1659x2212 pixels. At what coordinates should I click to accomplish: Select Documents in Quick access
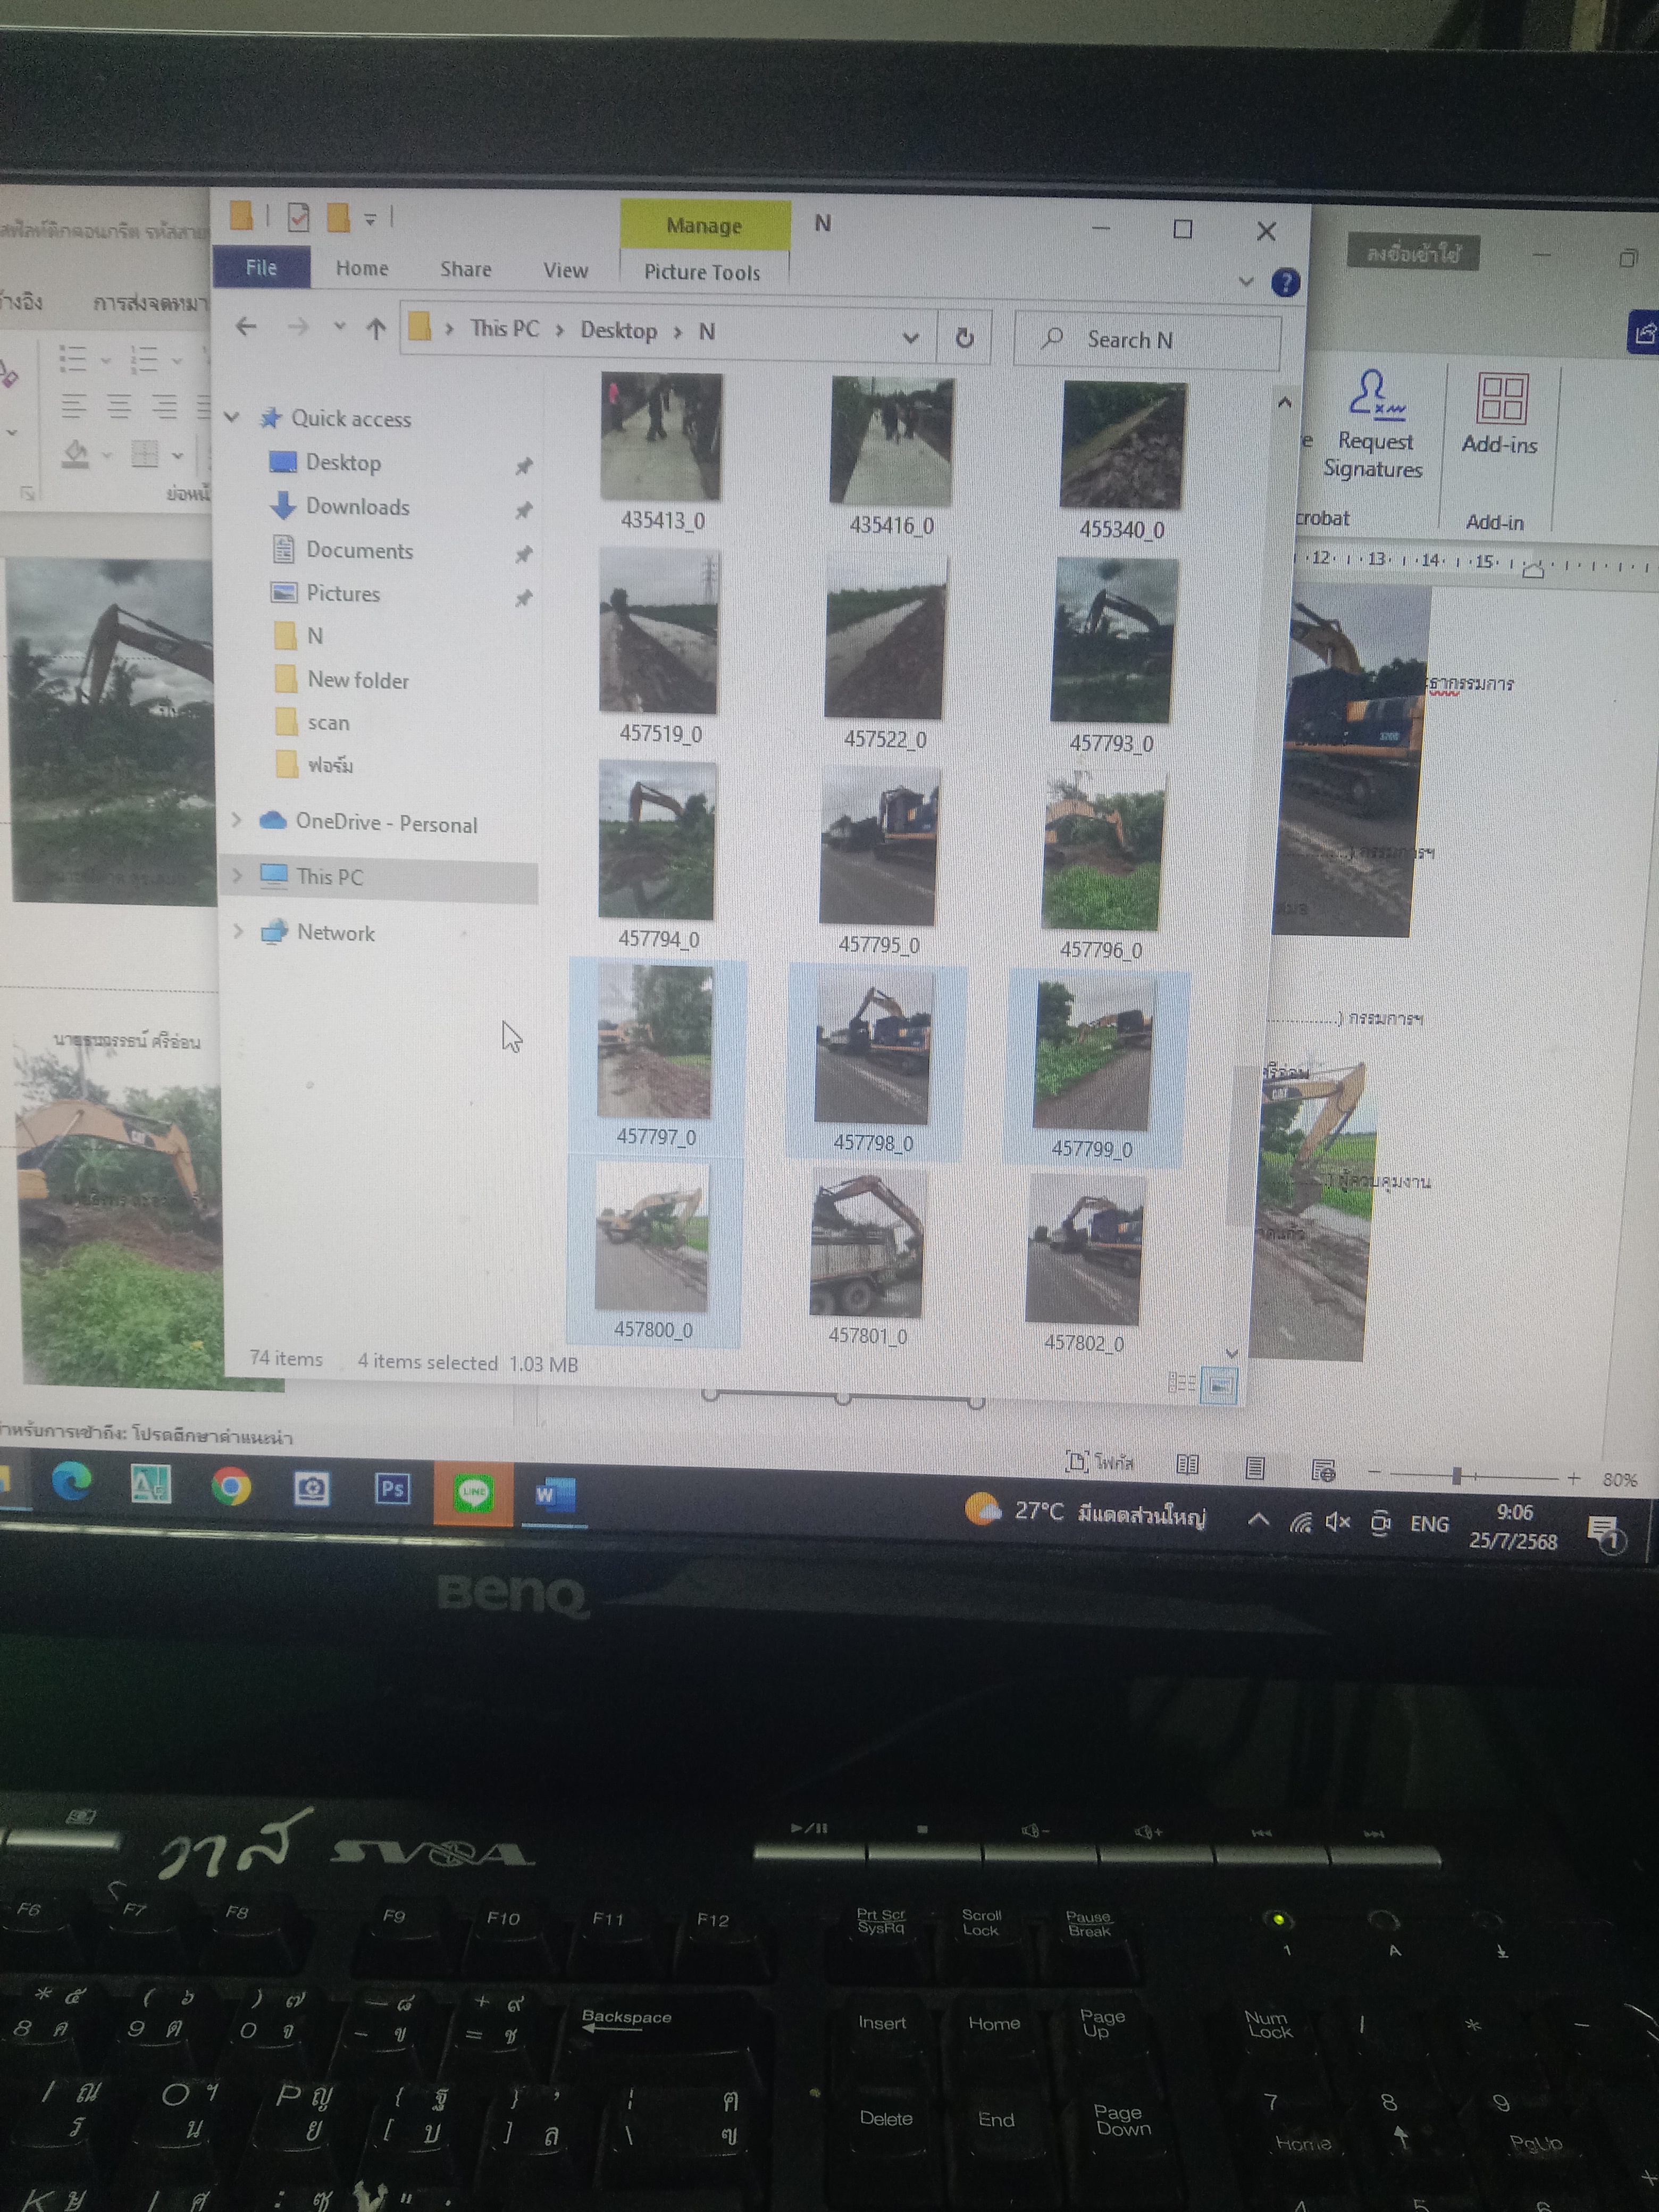(x=359, y=550)
